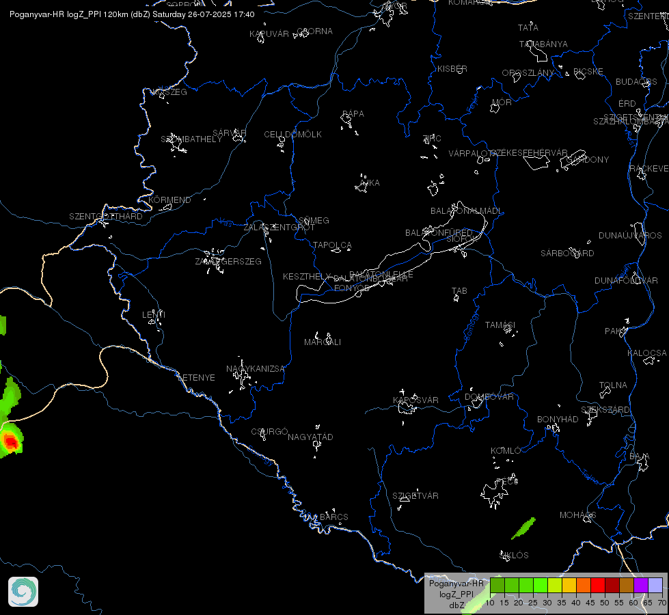Click the TATA city label
The width and height of the screenshot is (669, 615).
528,28
